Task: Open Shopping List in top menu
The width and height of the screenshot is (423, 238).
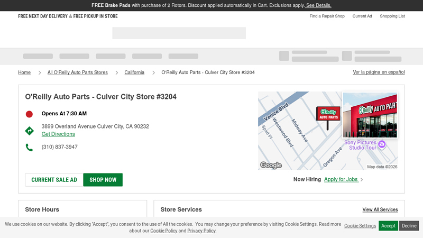Action: coord(392,16)
